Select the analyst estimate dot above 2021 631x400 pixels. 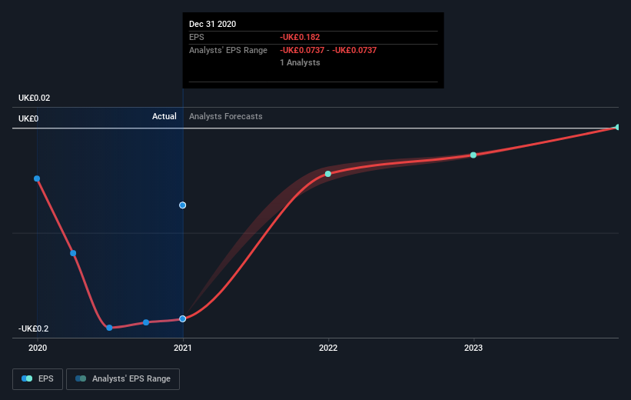pyautogui.click(x=183, y=205)
